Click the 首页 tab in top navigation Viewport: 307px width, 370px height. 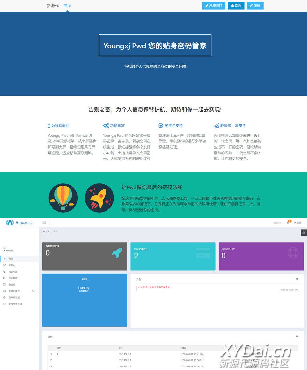[x=67, y=6]
